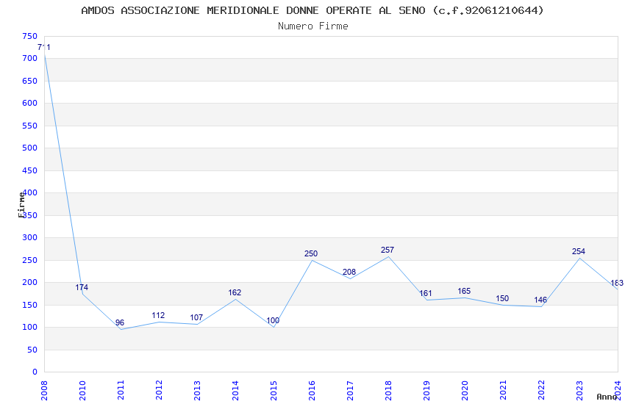Click x-axis year label 2013
Screen dimensions: 625x404
point(197,391)
